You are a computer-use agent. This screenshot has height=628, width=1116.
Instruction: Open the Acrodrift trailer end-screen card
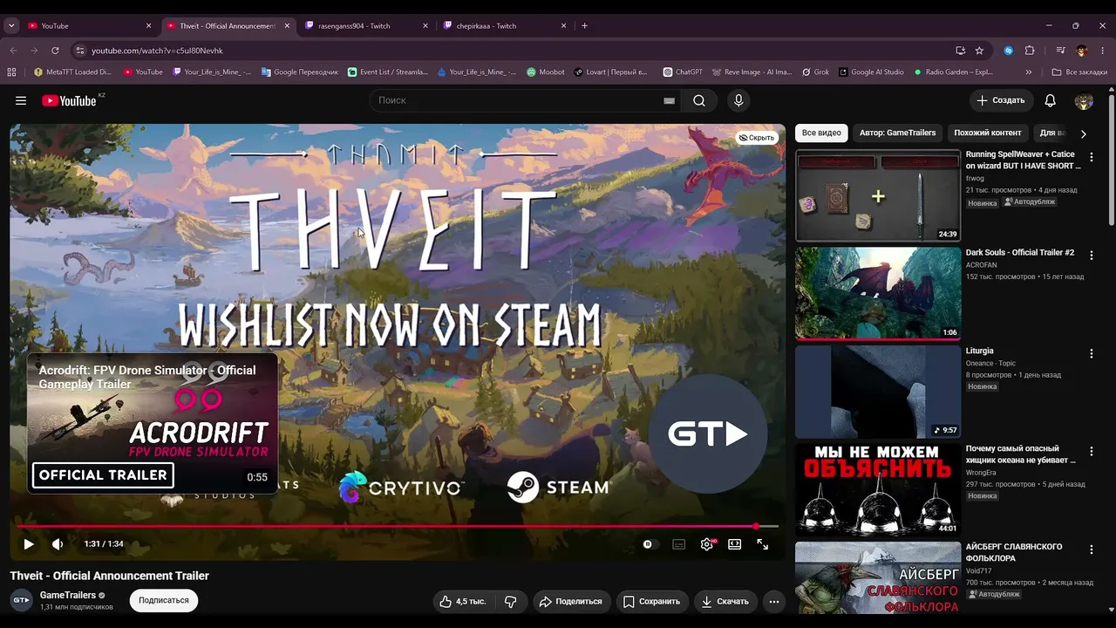click(153, 422)
